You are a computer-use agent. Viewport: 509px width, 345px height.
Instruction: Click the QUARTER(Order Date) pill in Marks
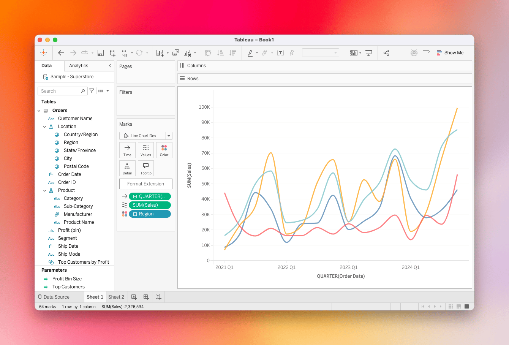(x=150, y=196)
